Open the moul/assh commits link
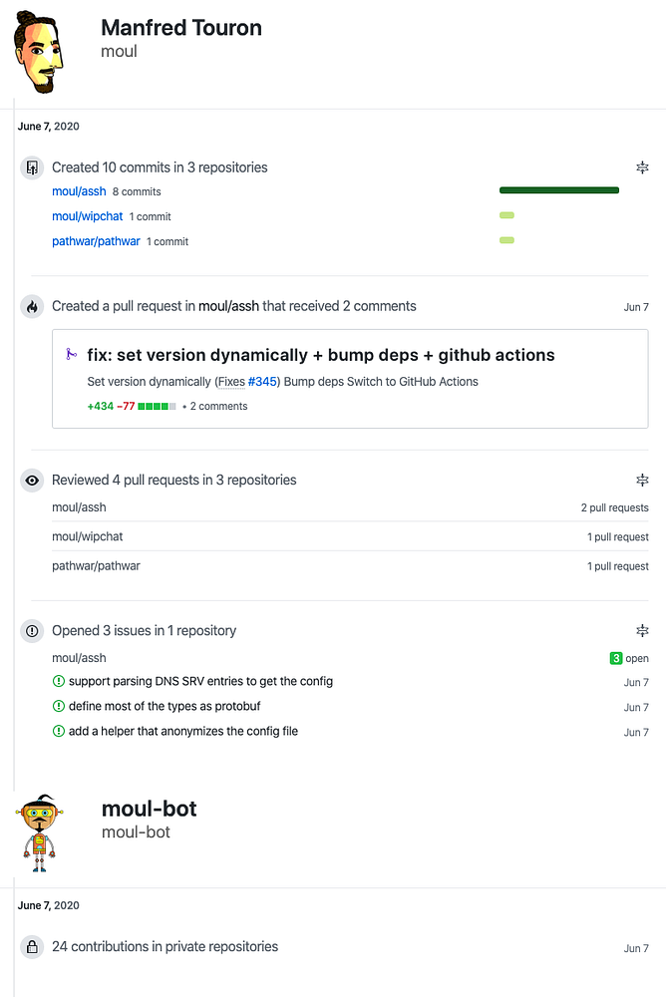The image size is (666, 997). (x=79, y=191)
